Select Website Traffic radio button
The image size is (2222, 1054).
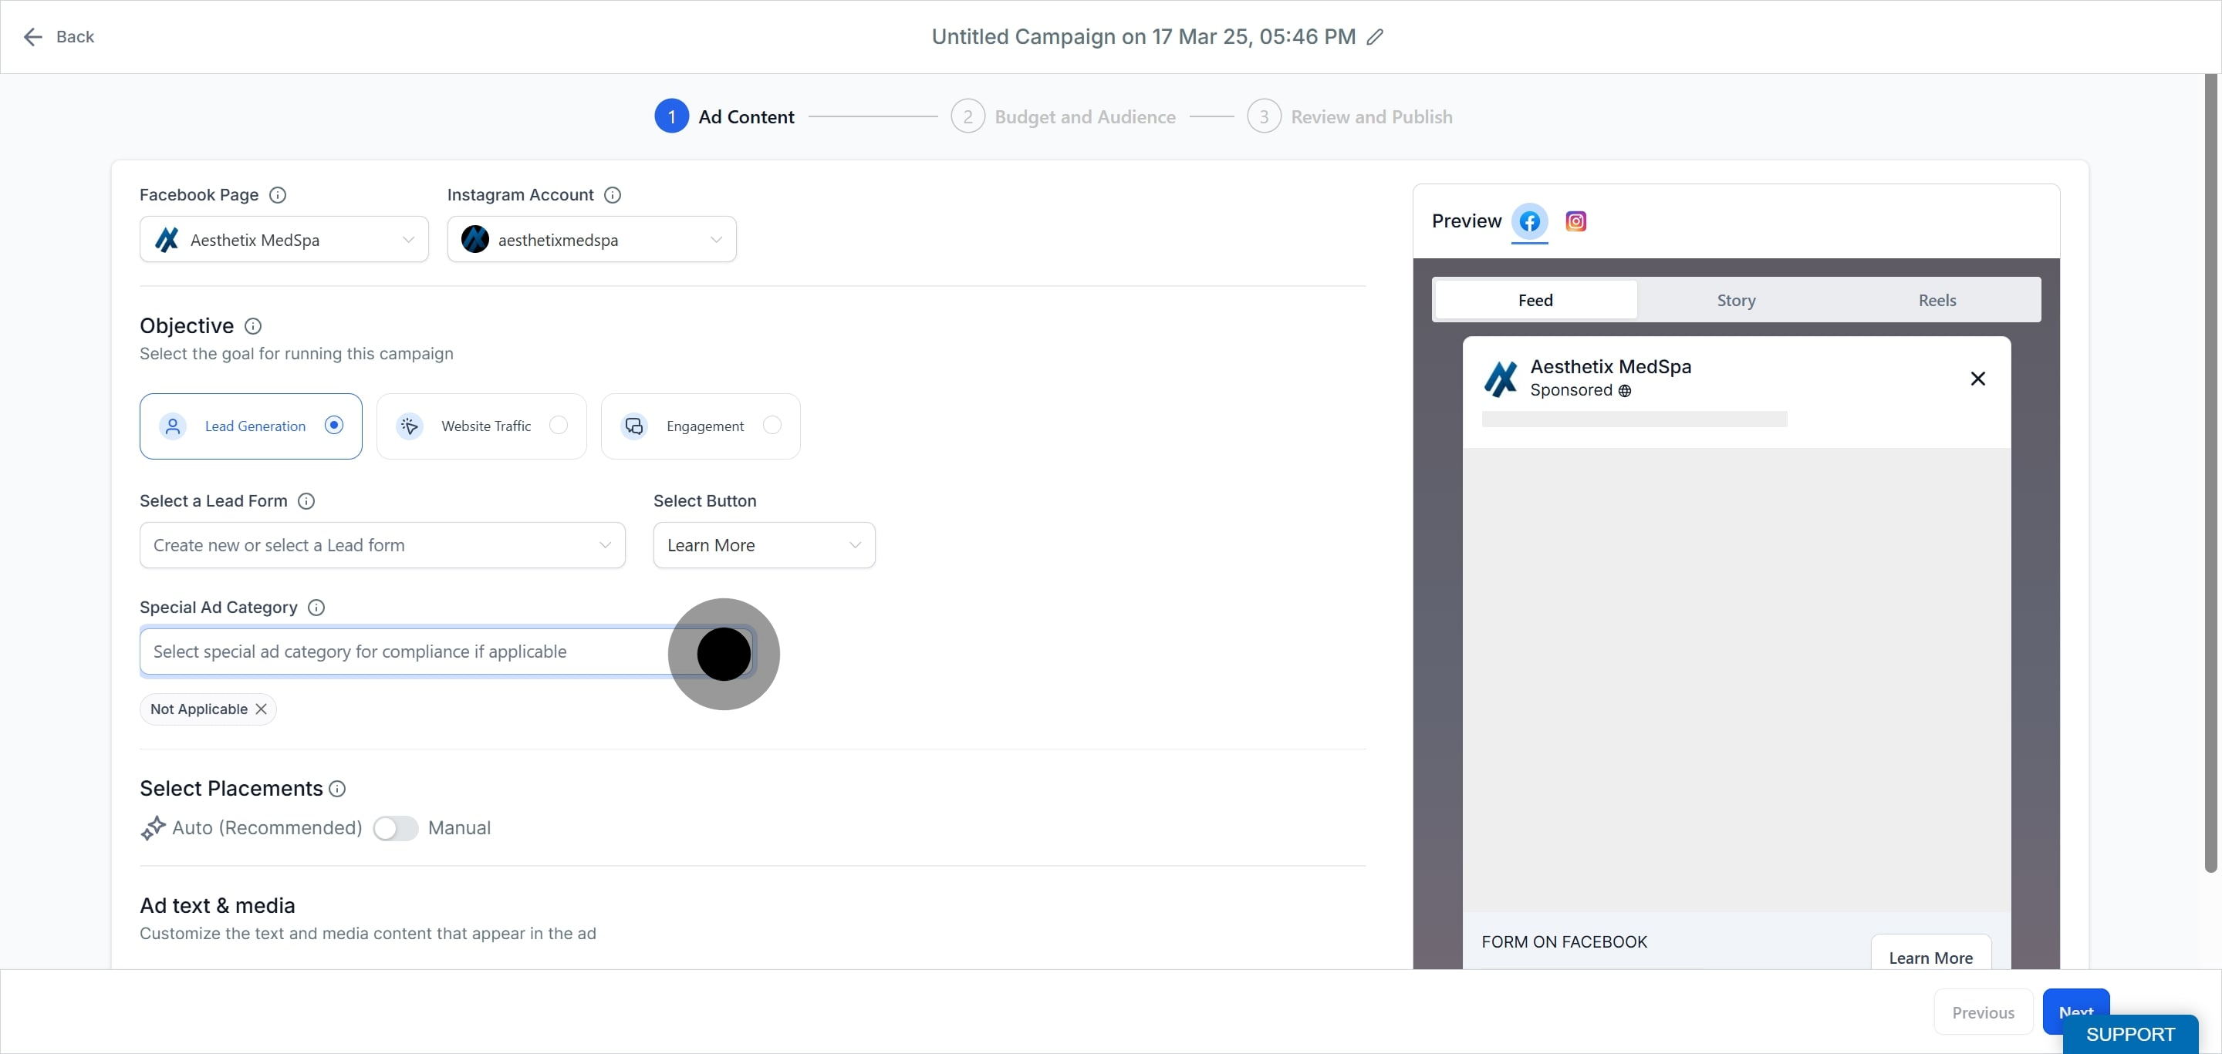pos(559,425)
